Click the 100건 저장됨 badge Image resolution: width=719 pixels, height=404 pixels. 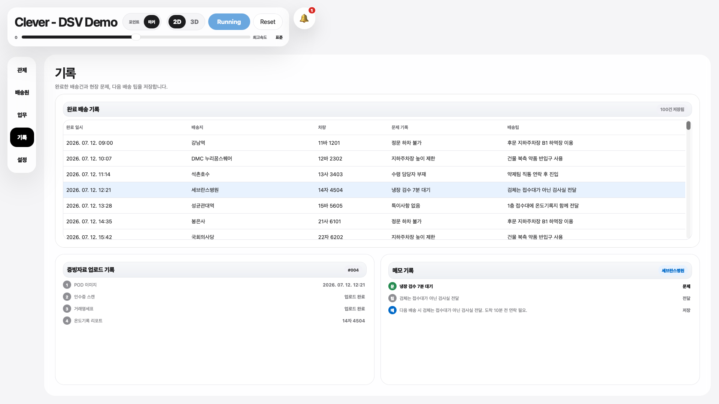point(672,110)
